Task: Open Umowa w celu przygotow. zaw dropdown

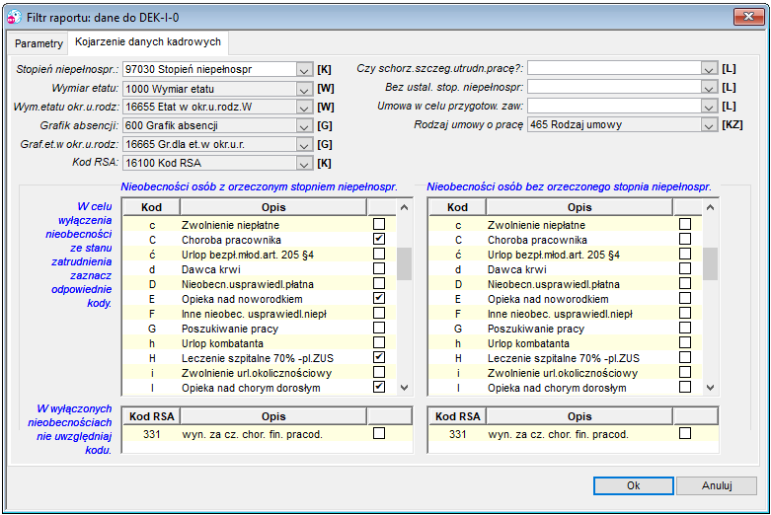Action: point(709,107)
